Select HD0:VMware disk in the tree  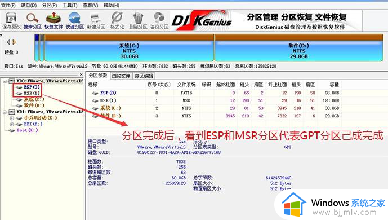(x=50, y=81)
